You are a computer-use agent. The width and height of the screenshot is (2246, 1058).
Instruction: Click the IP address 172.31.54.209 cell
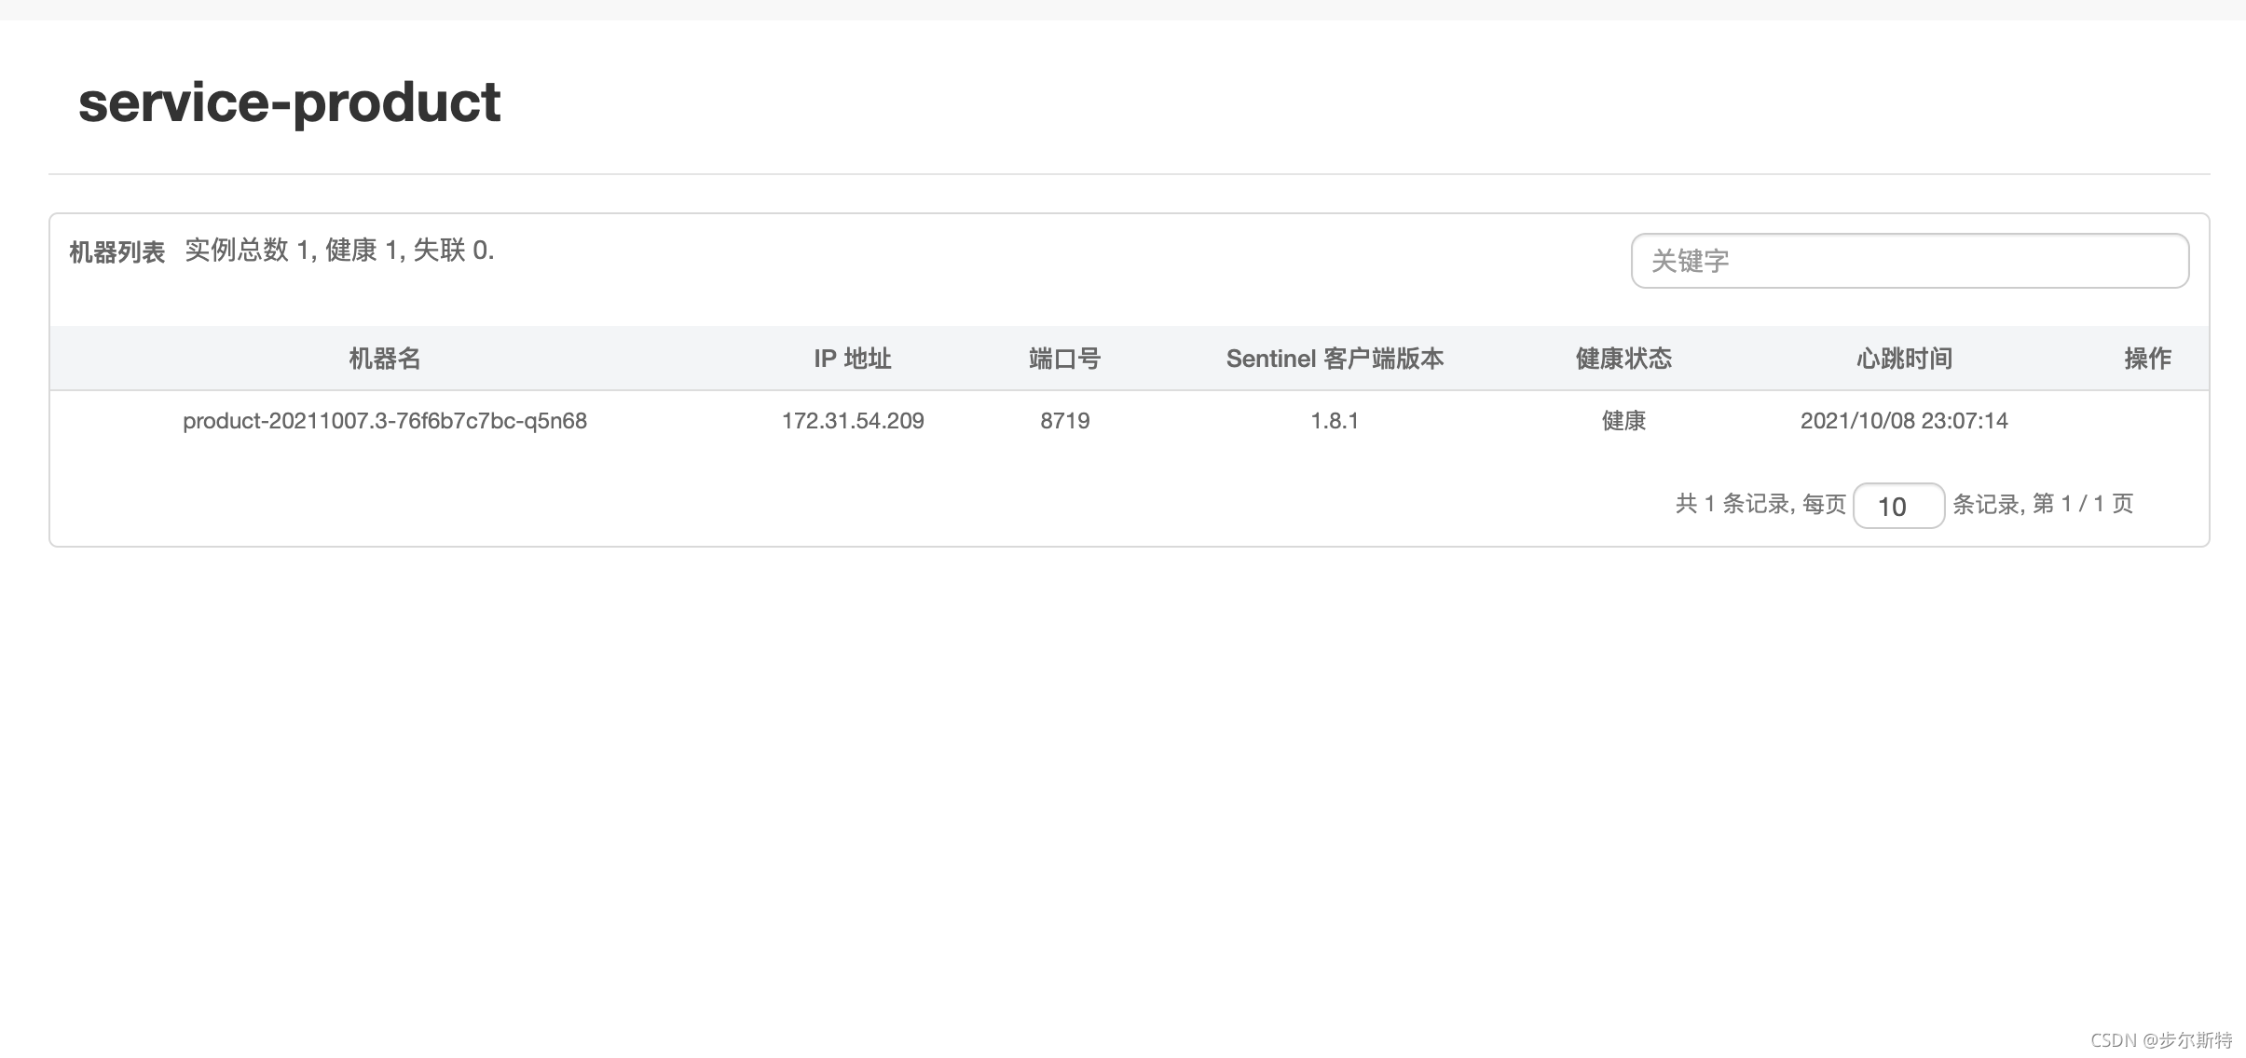852,421
